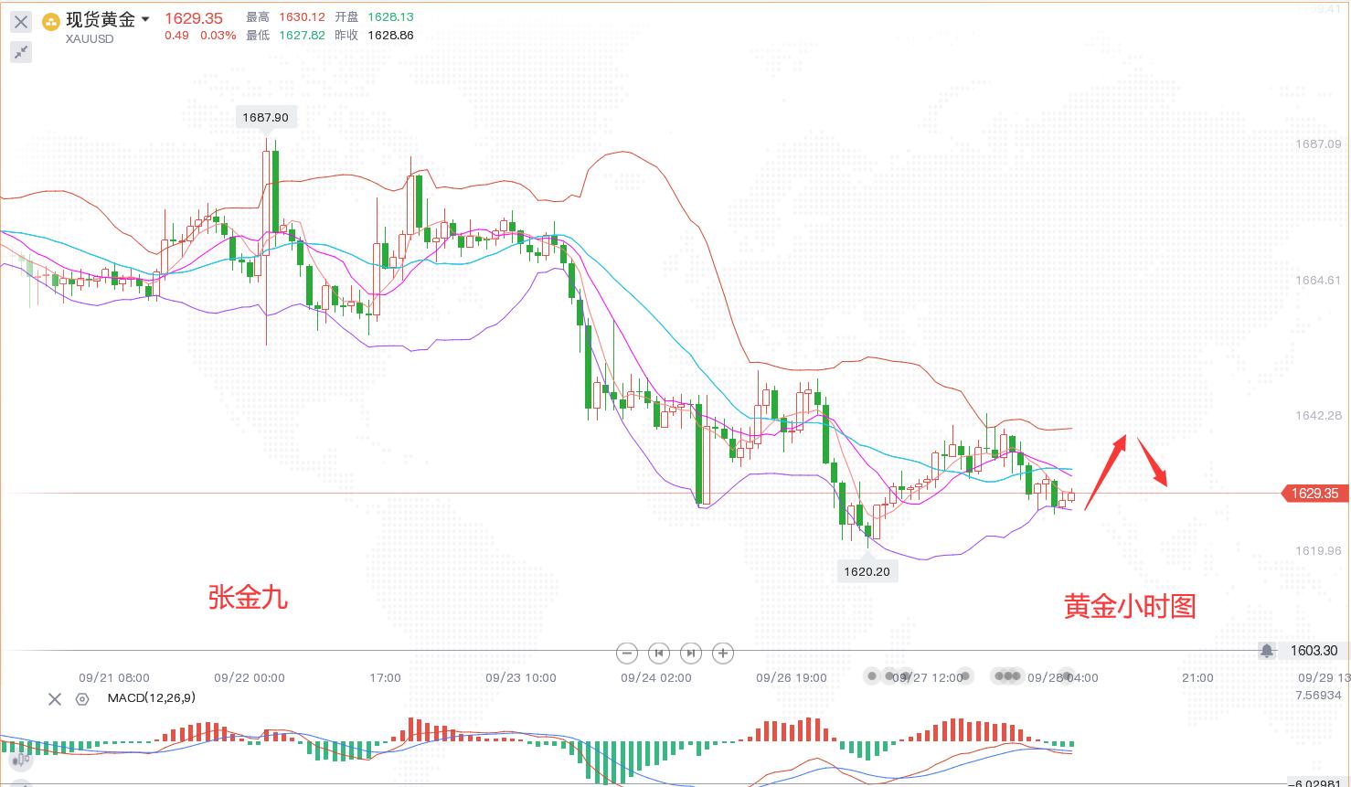The height and width of the screenshot is (787, 1351).
Task: Click the 09/21 08:00 time axis label
Action: point(114,677)
